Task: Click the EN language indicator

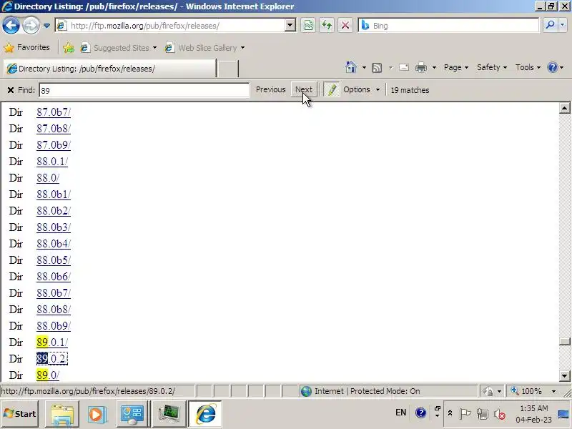Action: [x=400, y=413]
